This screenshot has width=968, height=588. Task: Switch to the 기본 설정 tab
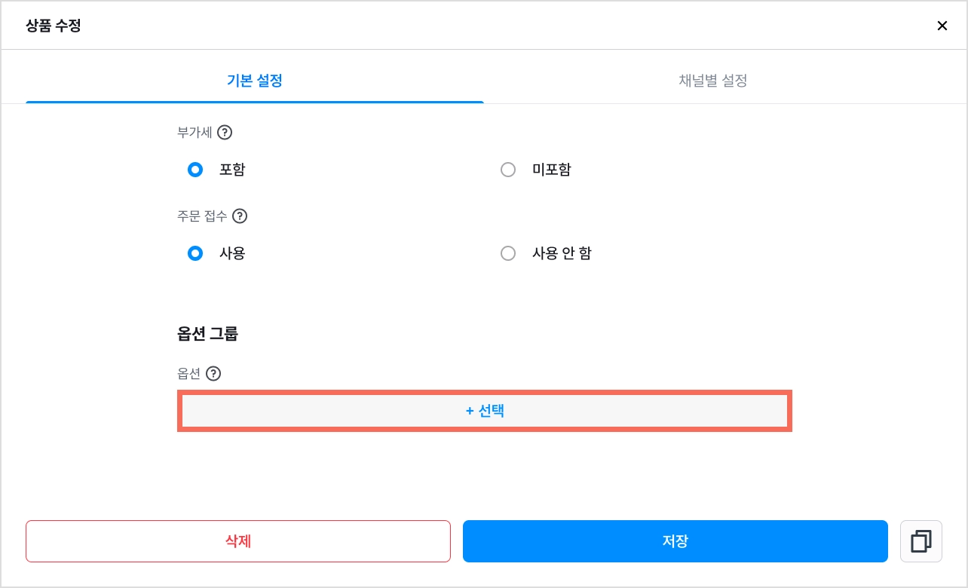point(255,81)
